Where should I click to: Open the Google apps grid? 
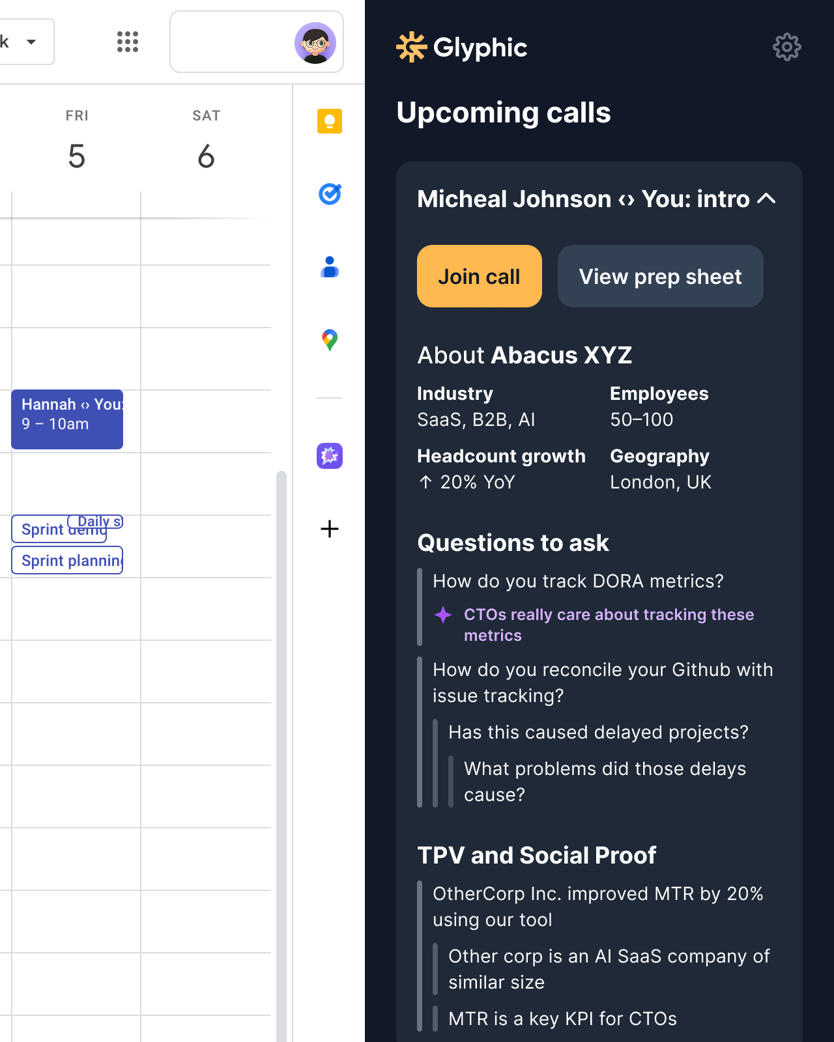coord(128,42)
